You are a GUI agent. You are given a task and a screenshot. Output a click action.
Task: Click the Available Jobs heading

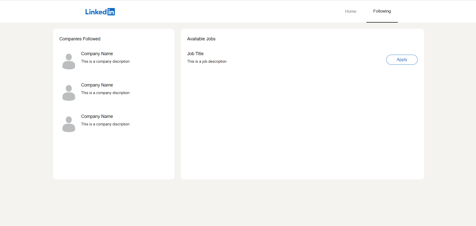tap(201, 39)
